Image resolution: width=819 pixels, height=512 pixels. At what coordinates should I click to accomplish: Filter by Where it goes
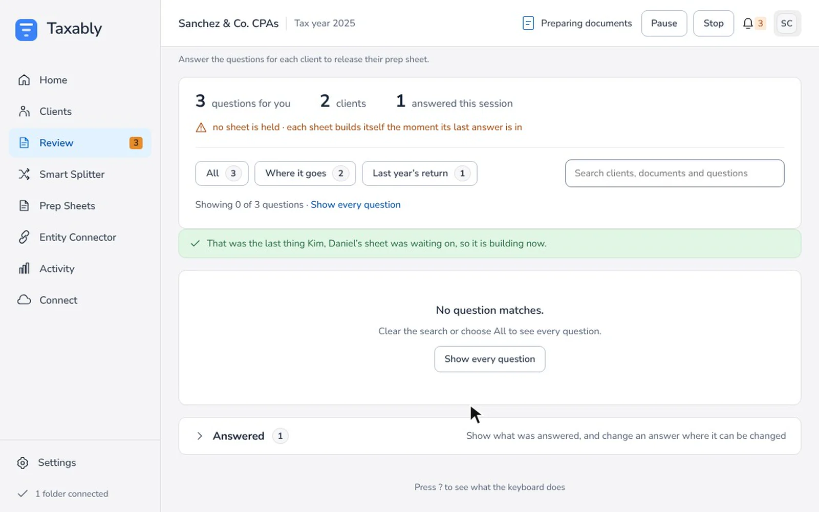click(x=305, y=174)
